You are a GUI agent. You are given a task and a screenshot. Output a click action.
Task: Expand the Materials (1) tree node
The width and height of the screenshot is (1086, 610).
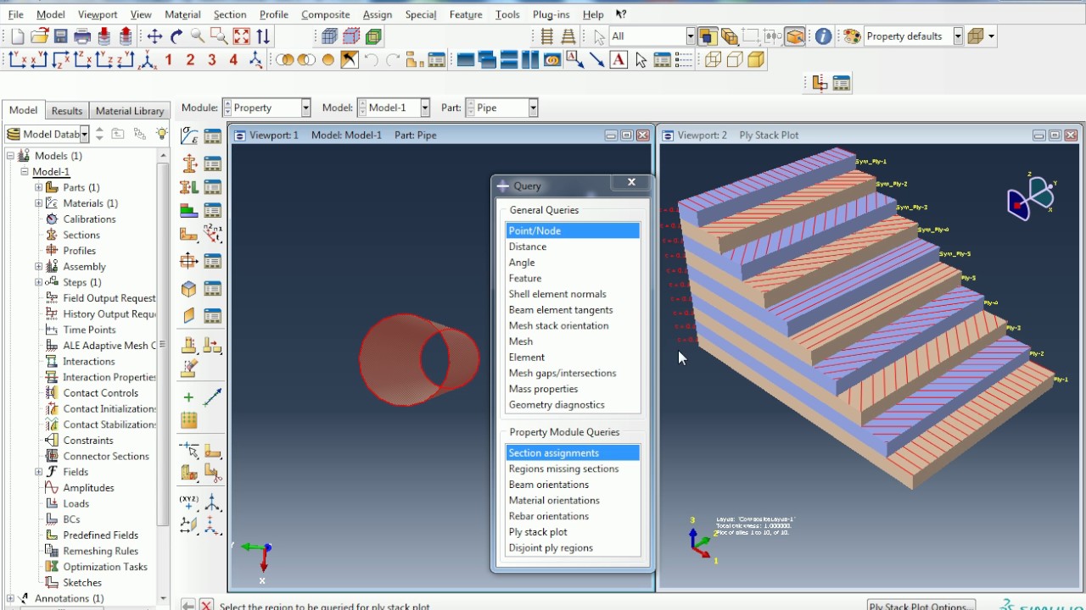pos(38,203)
